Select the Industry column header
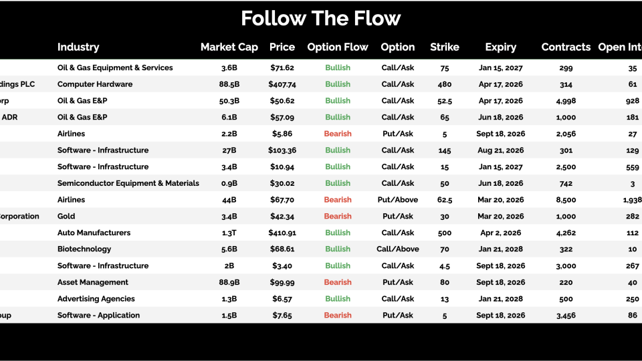This screenshot has height=361, width=642. 78,47
